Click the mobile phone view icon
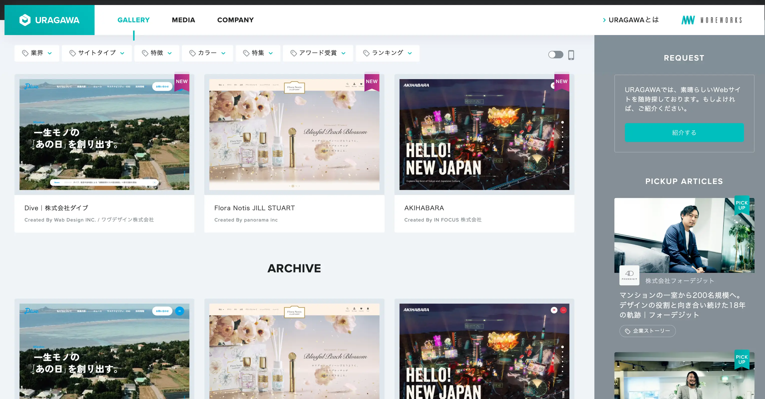 coord(571,55)
